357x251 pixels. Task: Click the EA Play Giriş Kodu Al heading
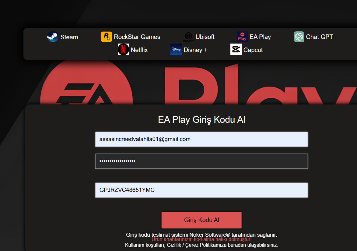[x=201, y=120]
